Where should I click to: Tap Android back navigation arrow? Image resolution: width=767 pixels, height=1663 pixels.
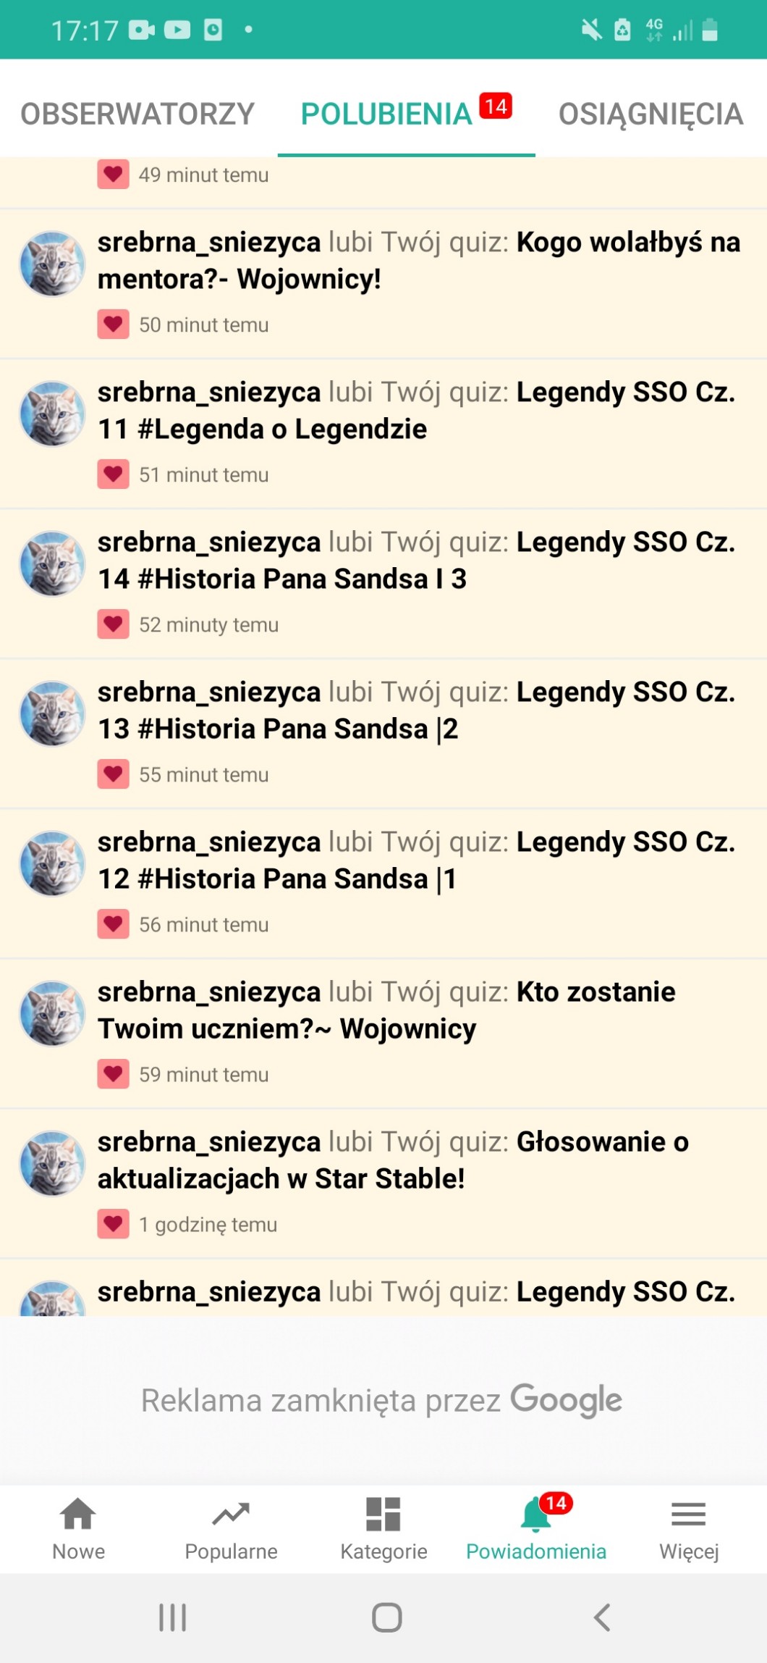pos(602,1617)
